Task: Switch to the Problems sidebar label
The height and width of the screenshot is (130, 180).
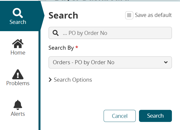Action: point(18,83)
